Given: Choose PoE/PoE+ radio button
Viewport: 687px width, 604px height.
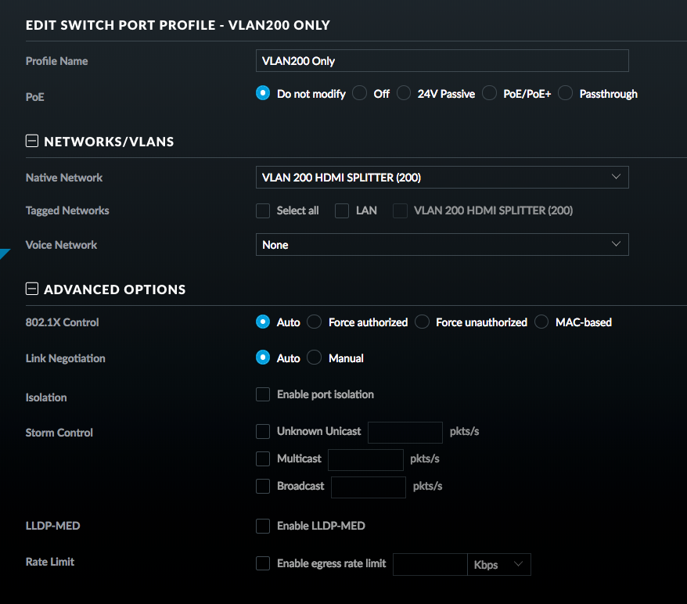Looking at the screenshot, I should click(x=490, y=93).
